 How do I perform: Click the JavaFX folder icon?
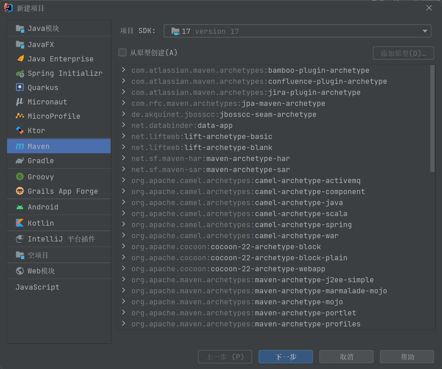pos(20,44)
